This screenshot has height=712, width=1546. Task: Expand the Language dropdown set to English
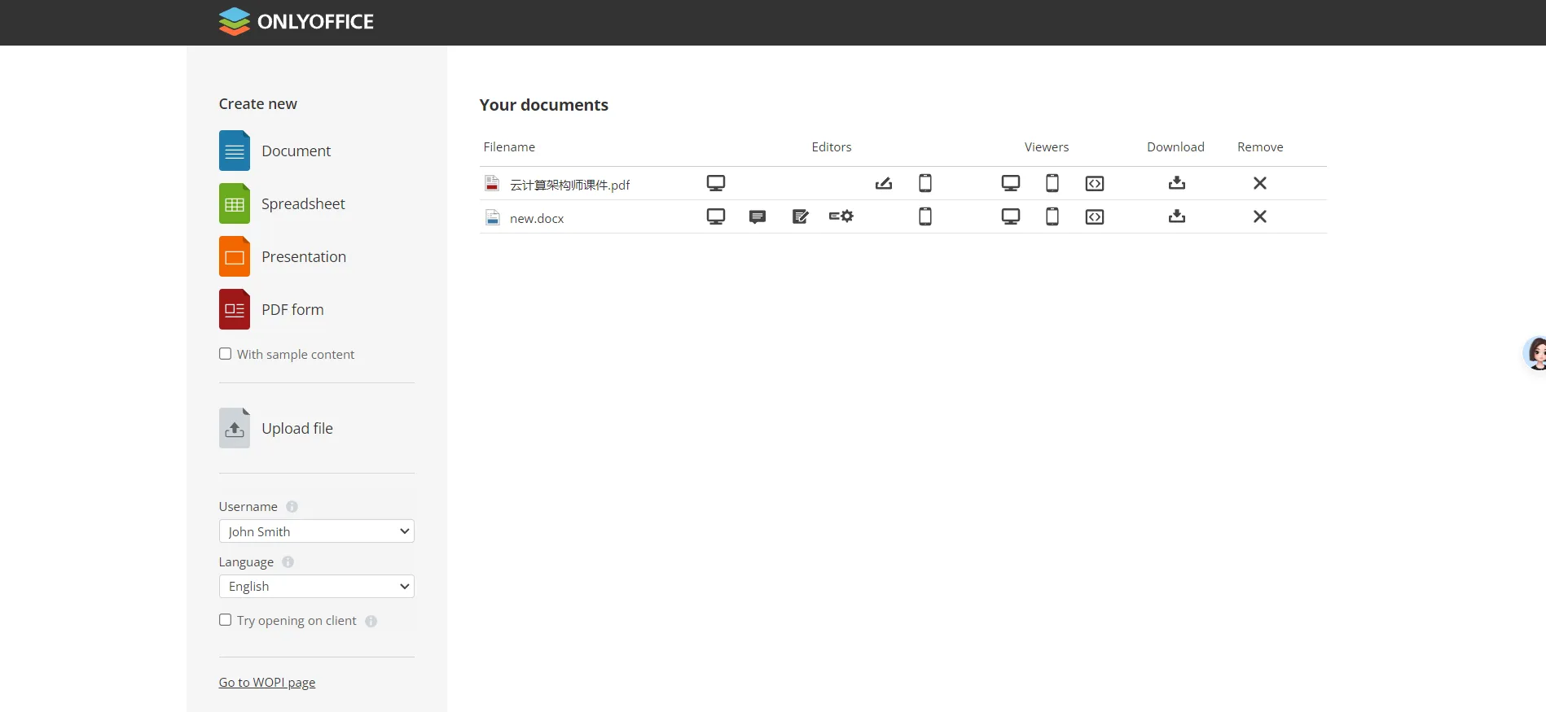(x=317, y=587)
